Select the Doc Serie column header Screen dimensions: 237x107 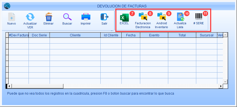tap(39, 35)
